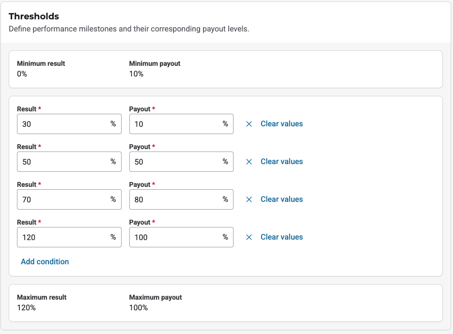This screenshot has height=334, width=453.
Task: Click the Thresholds section heading
Action: 34,16
